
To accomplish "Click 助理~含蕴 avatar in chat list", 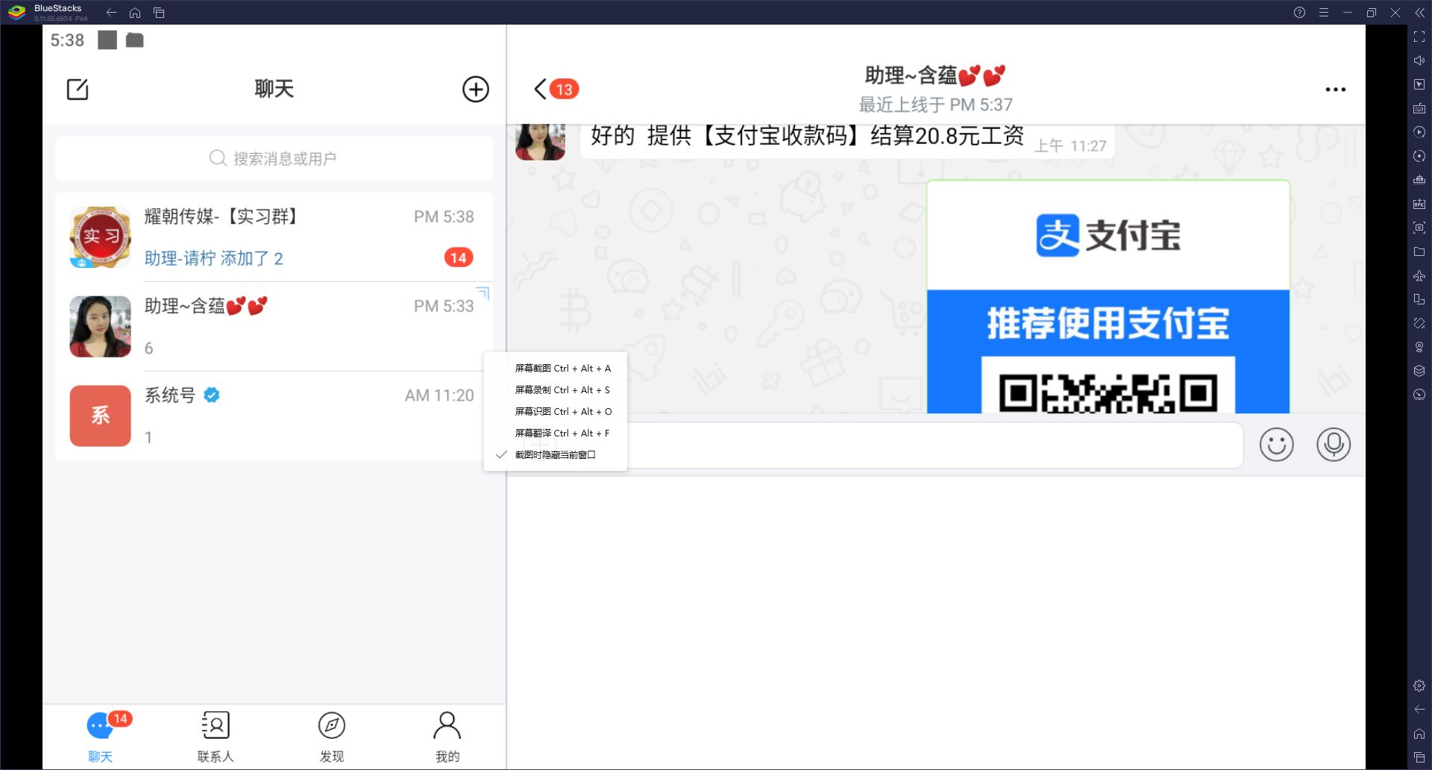I will 101,327.
